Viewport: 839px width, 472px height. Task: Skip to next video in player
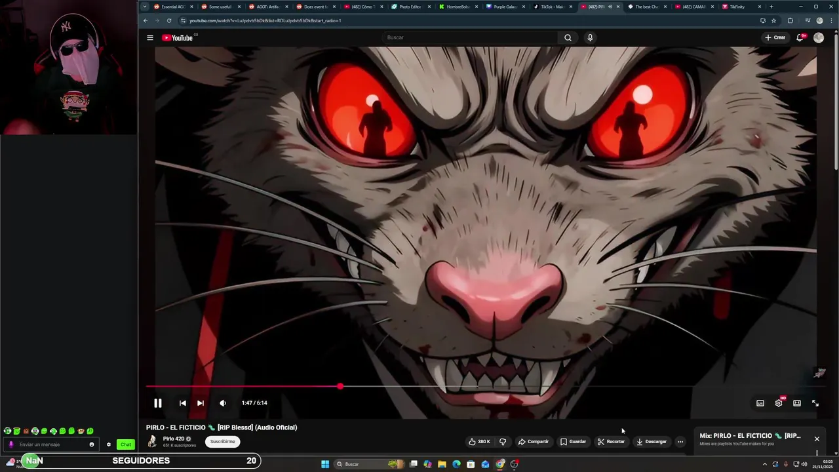[201, 403]
